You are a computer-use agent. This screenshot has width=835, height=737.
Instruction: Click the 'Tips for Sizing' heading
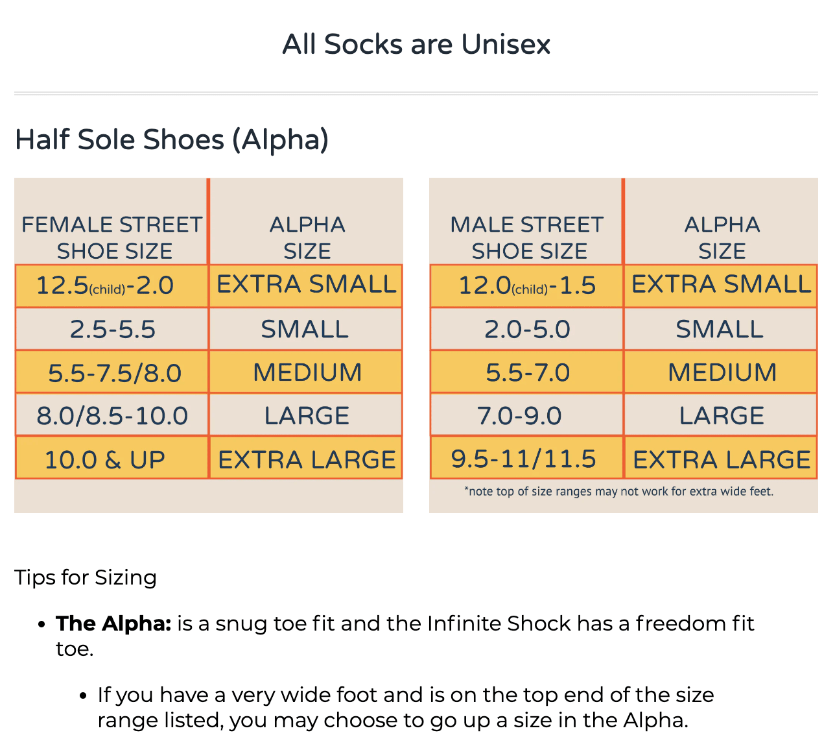pos(86,577)
